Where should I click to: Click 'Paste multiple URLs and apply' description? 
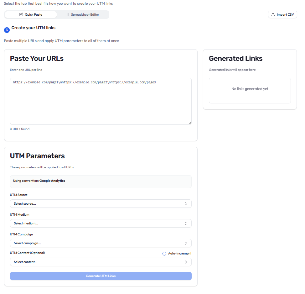coord(61,41)
